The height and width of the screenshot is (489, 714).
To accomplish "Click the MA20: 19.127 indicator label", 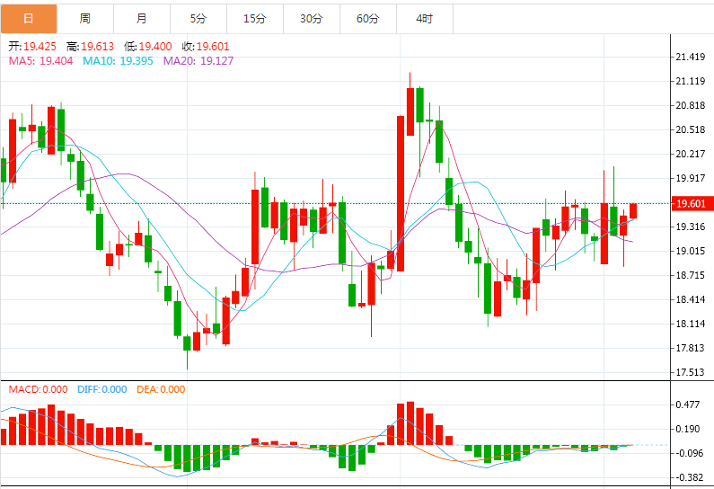I will click(198, 61).
